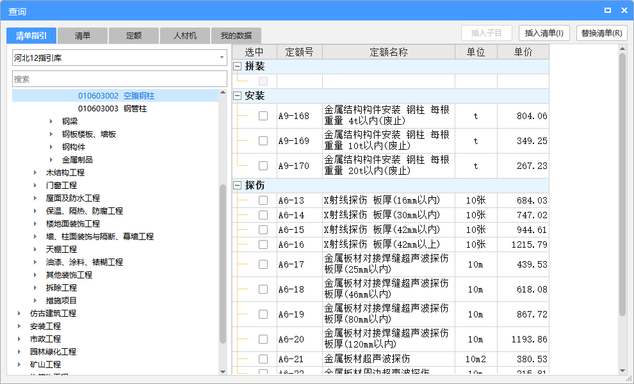Viewport: 634px width, 384px height.
Task: Check the box for A6-17
Action: click(x=263, y=264)
